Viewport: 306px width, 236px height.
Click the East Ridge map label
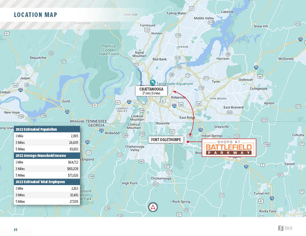tap(187, 118)
